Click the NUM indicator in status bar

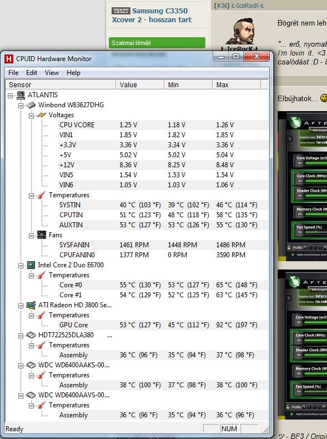click(x=229, y=429)
